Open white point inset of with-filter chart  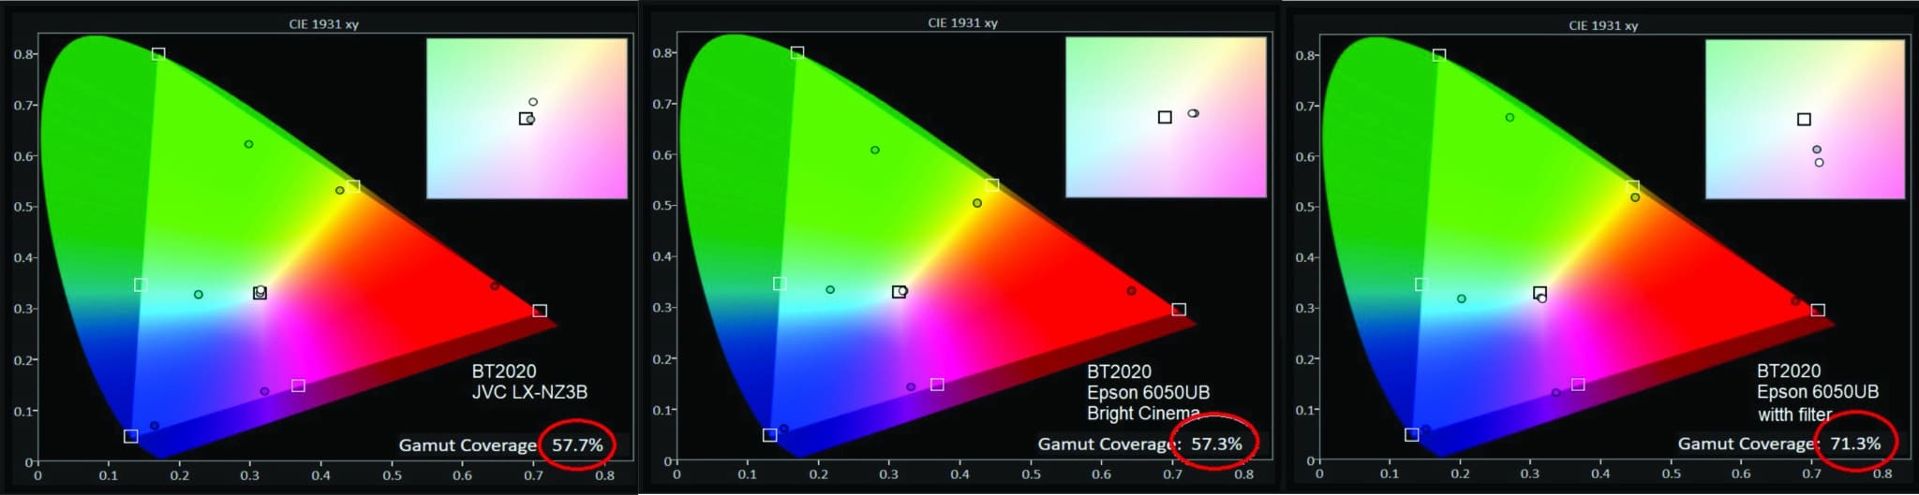[x=1805, y=119]
